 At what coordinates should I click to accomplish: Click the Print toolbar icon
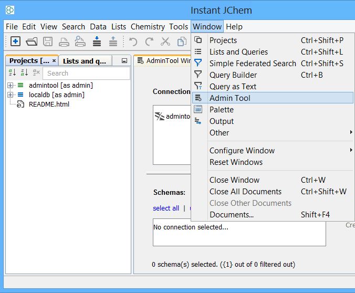coord(64,42)
